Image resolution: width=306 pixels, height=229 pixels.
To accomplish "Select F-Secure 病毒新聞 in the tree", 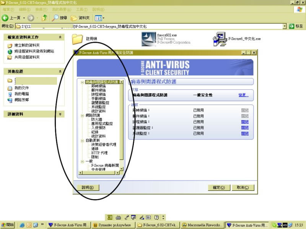I will 105,165.
